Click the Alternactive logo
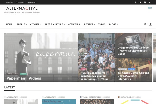This screenshot has height=104, width=156. tap(22, 10)
